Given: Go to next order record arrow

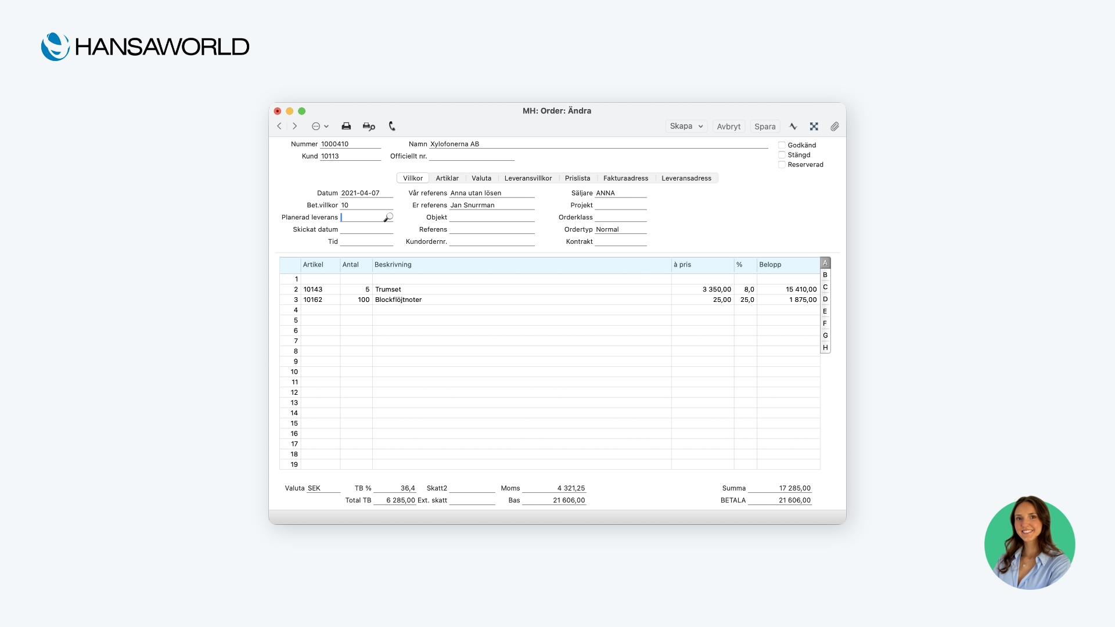Looking at the screenshot, I should 295,126.
